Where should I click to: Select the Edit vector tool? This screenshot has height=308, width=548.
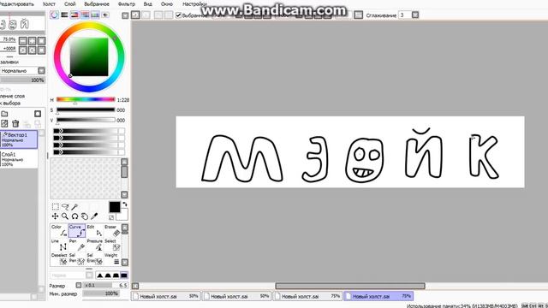pyautogui.click(x=95, y=230)
